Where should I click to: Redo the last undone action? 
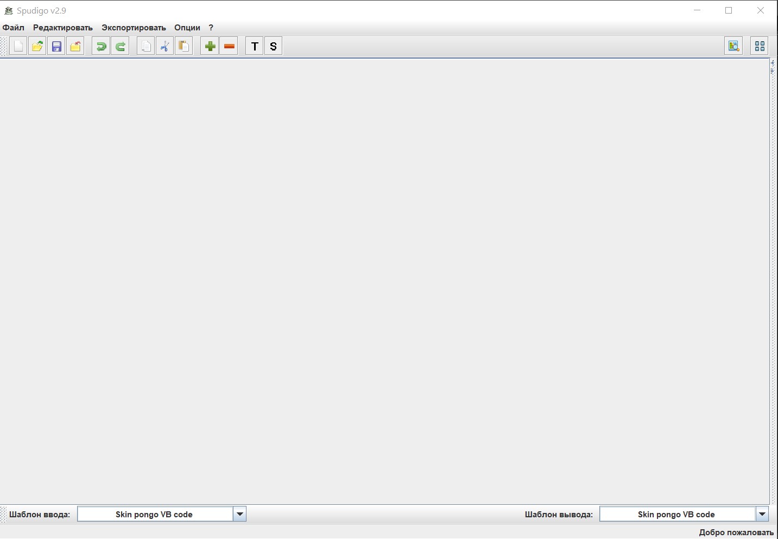pyautogui.click(x=120, y=46)
